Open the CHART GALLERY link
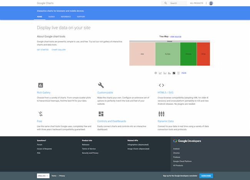Viewport: 250px width, 180px height. pyautogui.click(x=59, y=50)
